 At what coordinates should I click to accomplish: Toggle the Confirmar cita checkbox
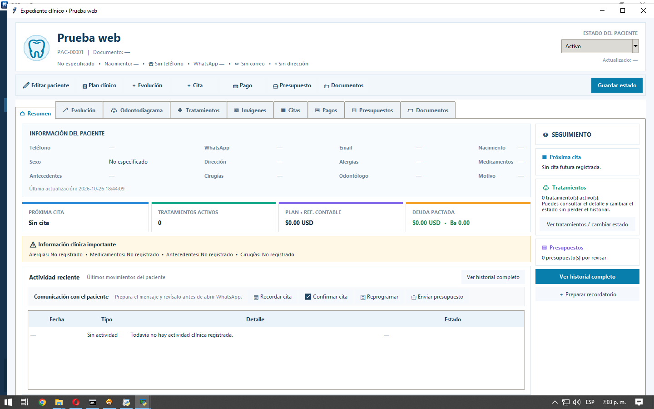coord(308,297)
